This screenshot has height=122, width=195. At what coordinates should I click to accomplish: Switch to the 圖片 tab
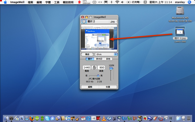click(90, 59)
